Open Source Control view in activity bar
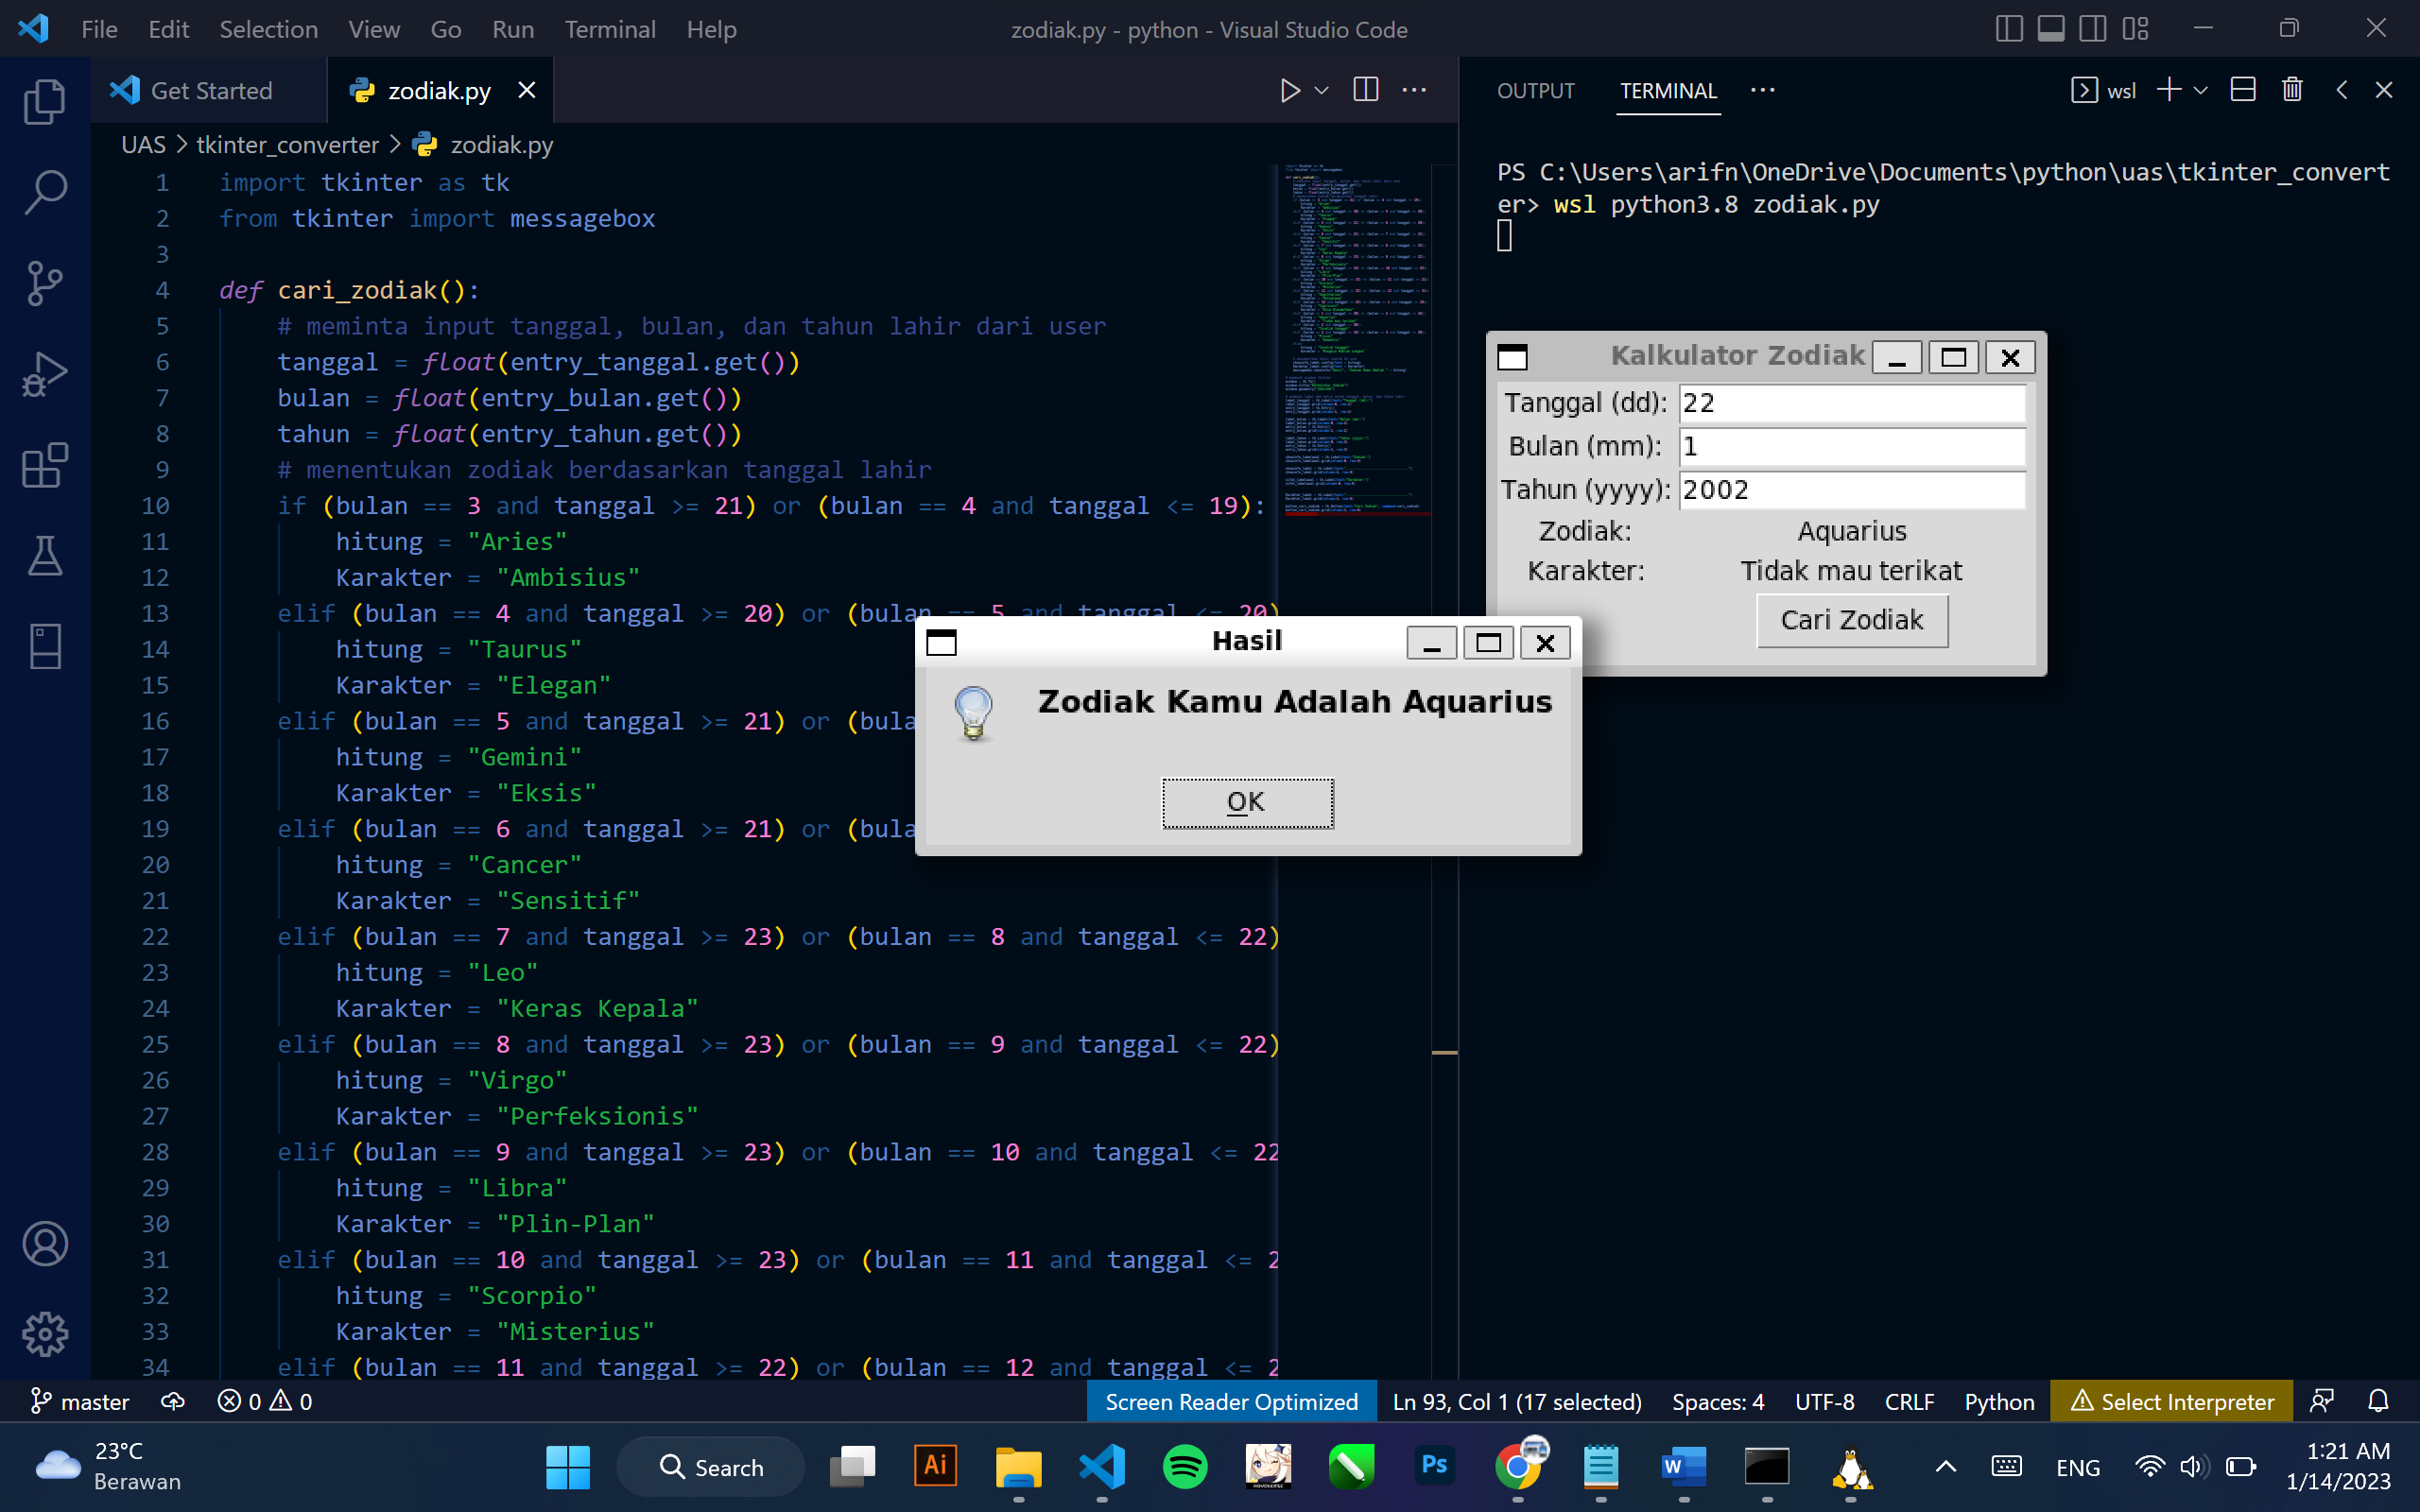Viewport: 2420px width, 1512px height. click(x=45, y=283)
